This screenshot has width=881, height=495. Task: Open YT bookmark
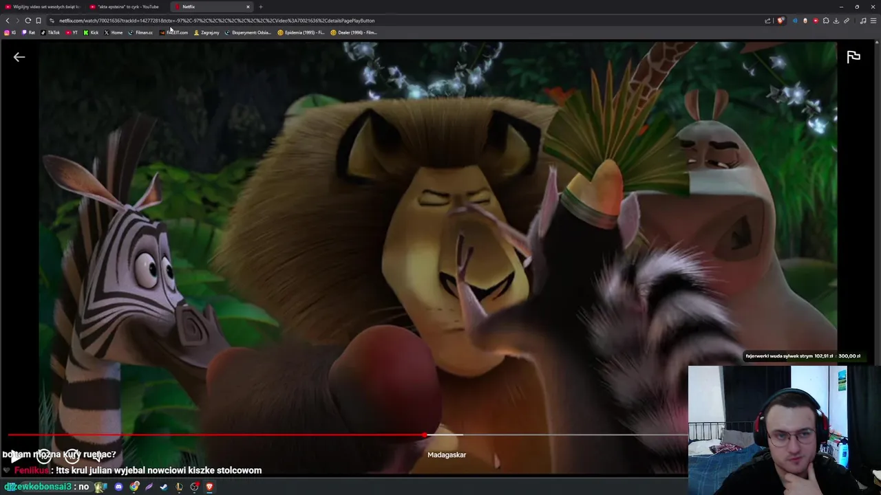tap(72, 32)
